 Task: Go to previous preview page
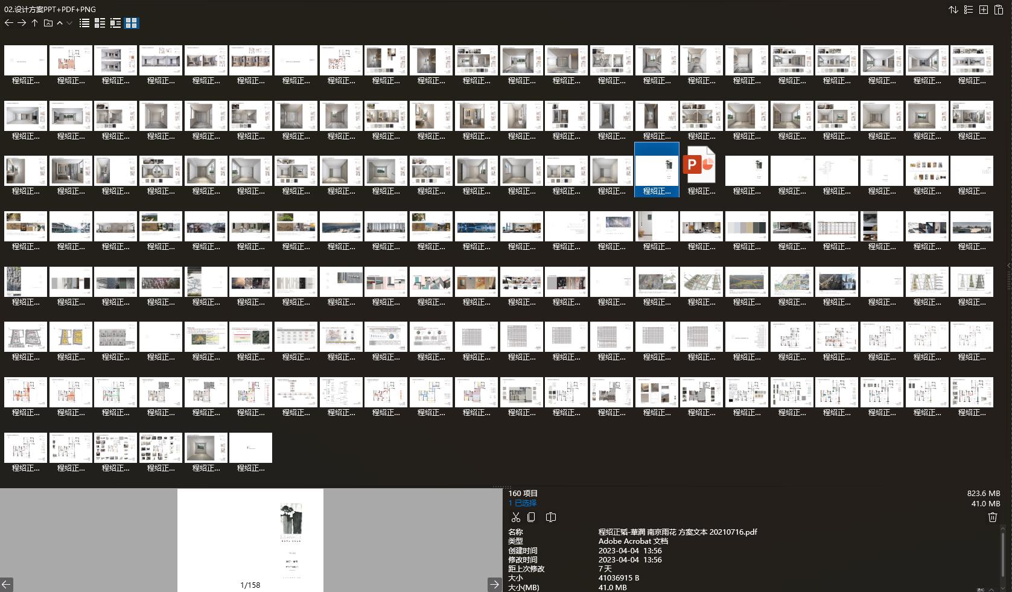(x=6, y=584)
